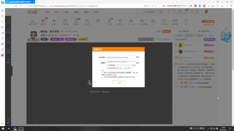Open the follow heart icon in header
Image resolution: width=234 pixels, height=131 pixels.
174,12
